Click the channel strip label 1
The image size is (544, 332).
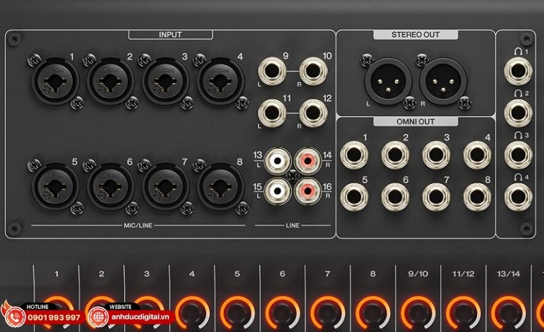(56, 274)
